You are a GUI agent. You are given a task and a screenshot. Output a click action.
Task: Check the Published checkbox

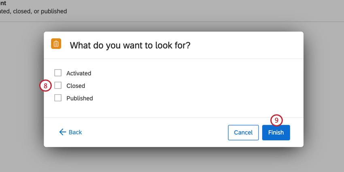click(58, 98)
